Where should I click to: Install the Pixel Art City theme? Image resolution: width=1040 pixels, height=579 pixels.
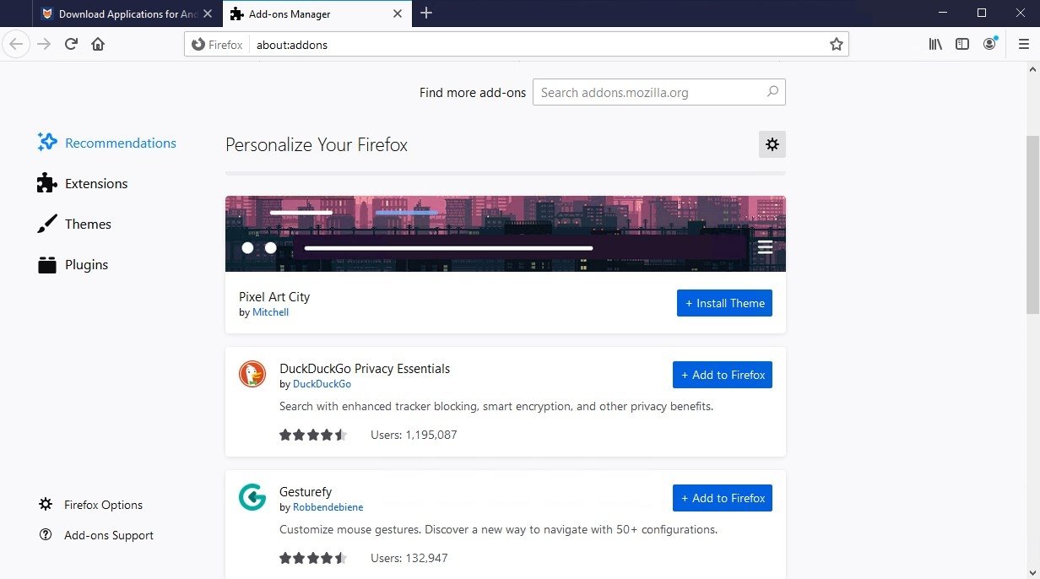point(724,303)
